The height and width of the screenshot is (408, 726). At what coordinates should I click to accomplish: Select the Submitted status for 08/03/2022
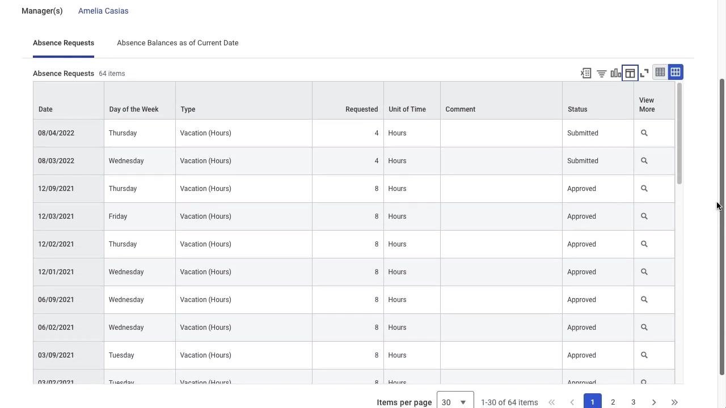[598, 161]
